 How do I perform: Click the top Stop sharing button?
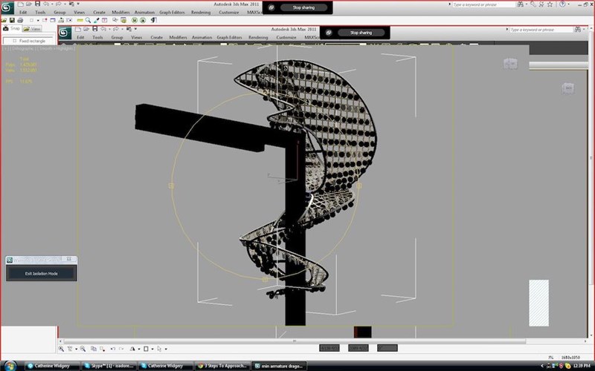(x=303, y=7)
